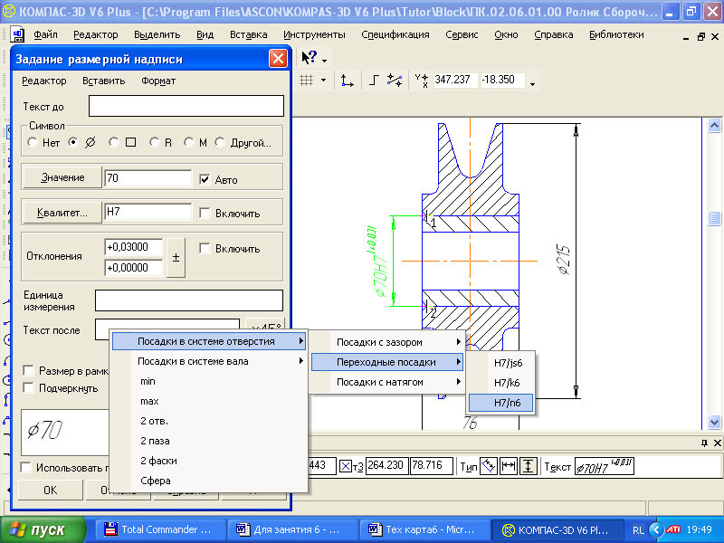The height and width of the screenshot is (543, 724).
Task: Click the Windows 'пуск' start button
Action: click(43, 529)
